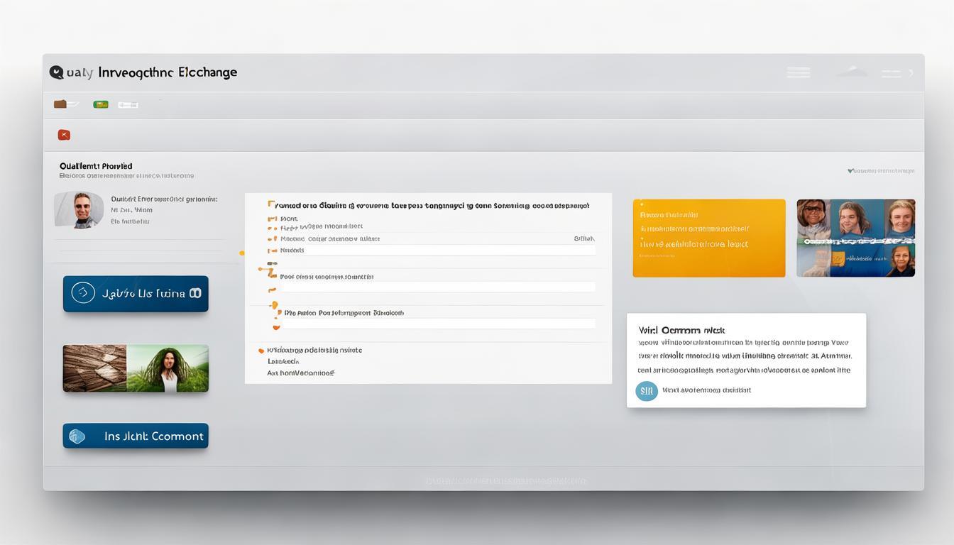Click the blue 'Ins Jlcht Ccomont' button
The height and width of the screenshot is (545, 954).
(x=136, y=436)
